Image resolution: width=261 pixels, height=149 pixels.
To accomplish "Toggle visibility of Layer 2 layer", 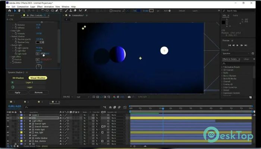I will [8, 115].
